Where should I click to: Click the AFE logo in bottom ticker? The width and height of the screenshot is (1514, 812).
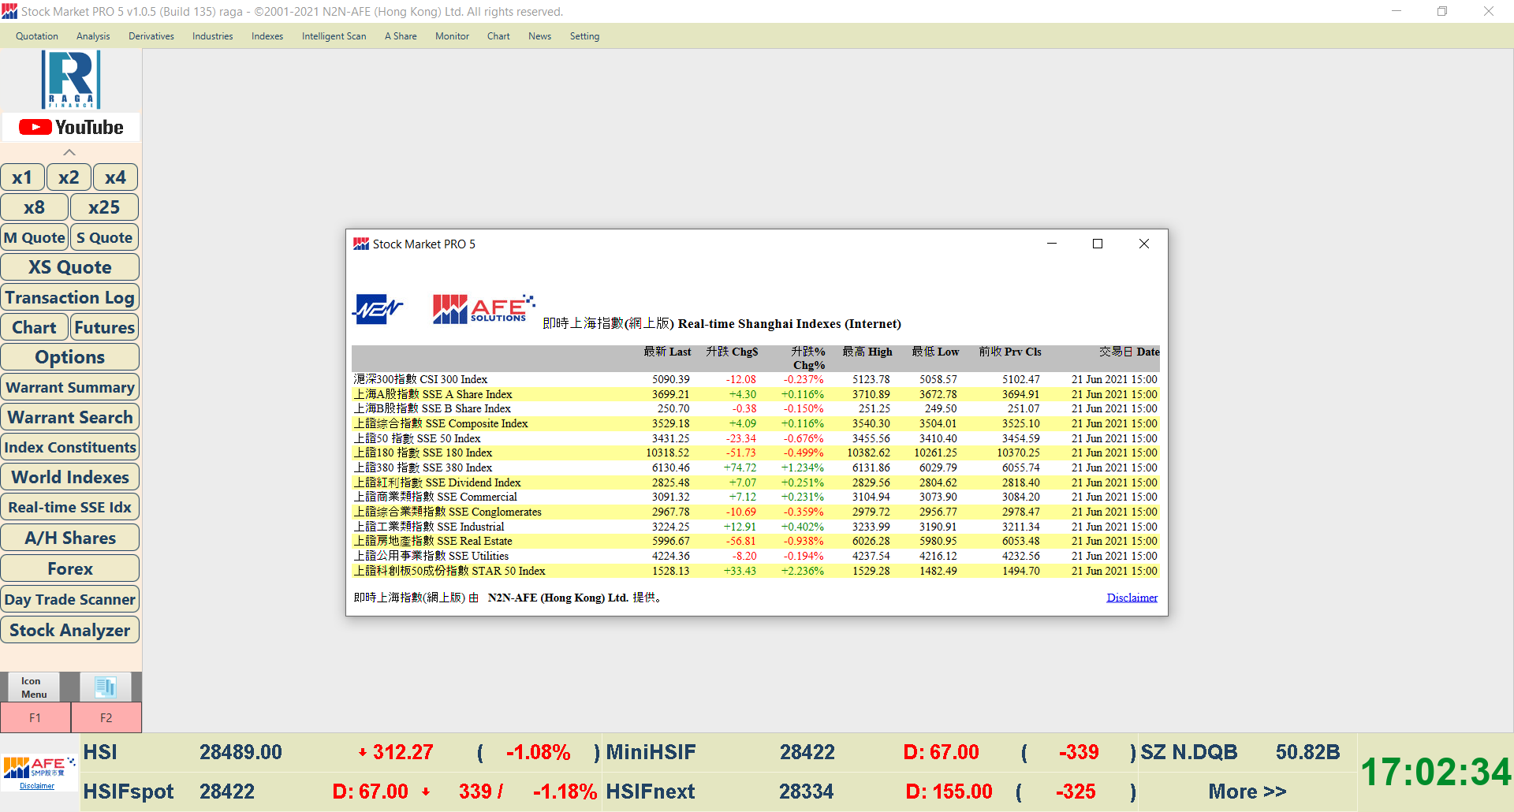pyautogui.click(x=39, y=766)
